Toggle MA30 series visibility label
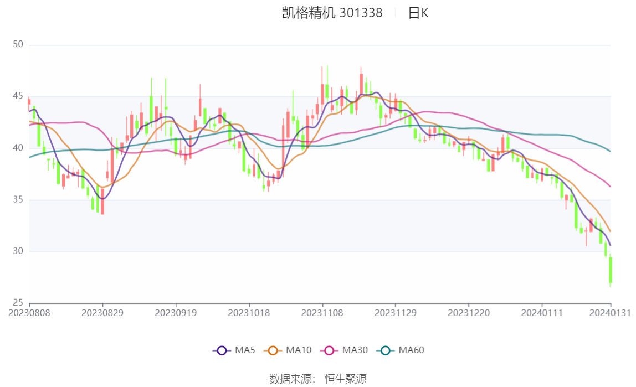 [355, 350]
